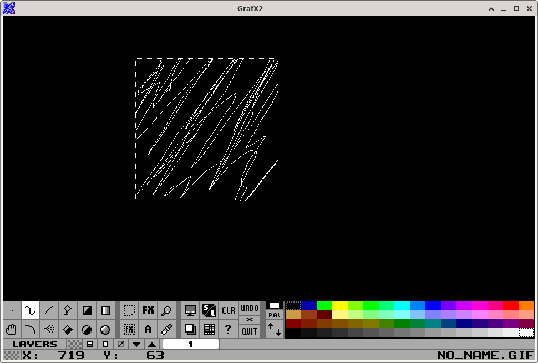Open the PAL palette editor
The image size is (538, 363).
(x=275, y=315)
